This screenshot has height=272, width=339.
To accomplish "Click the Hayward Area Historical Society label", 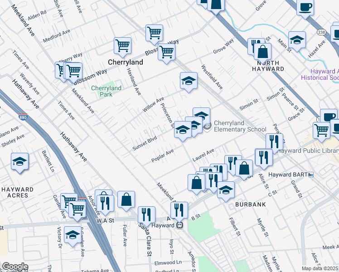I will coord(320,74).
